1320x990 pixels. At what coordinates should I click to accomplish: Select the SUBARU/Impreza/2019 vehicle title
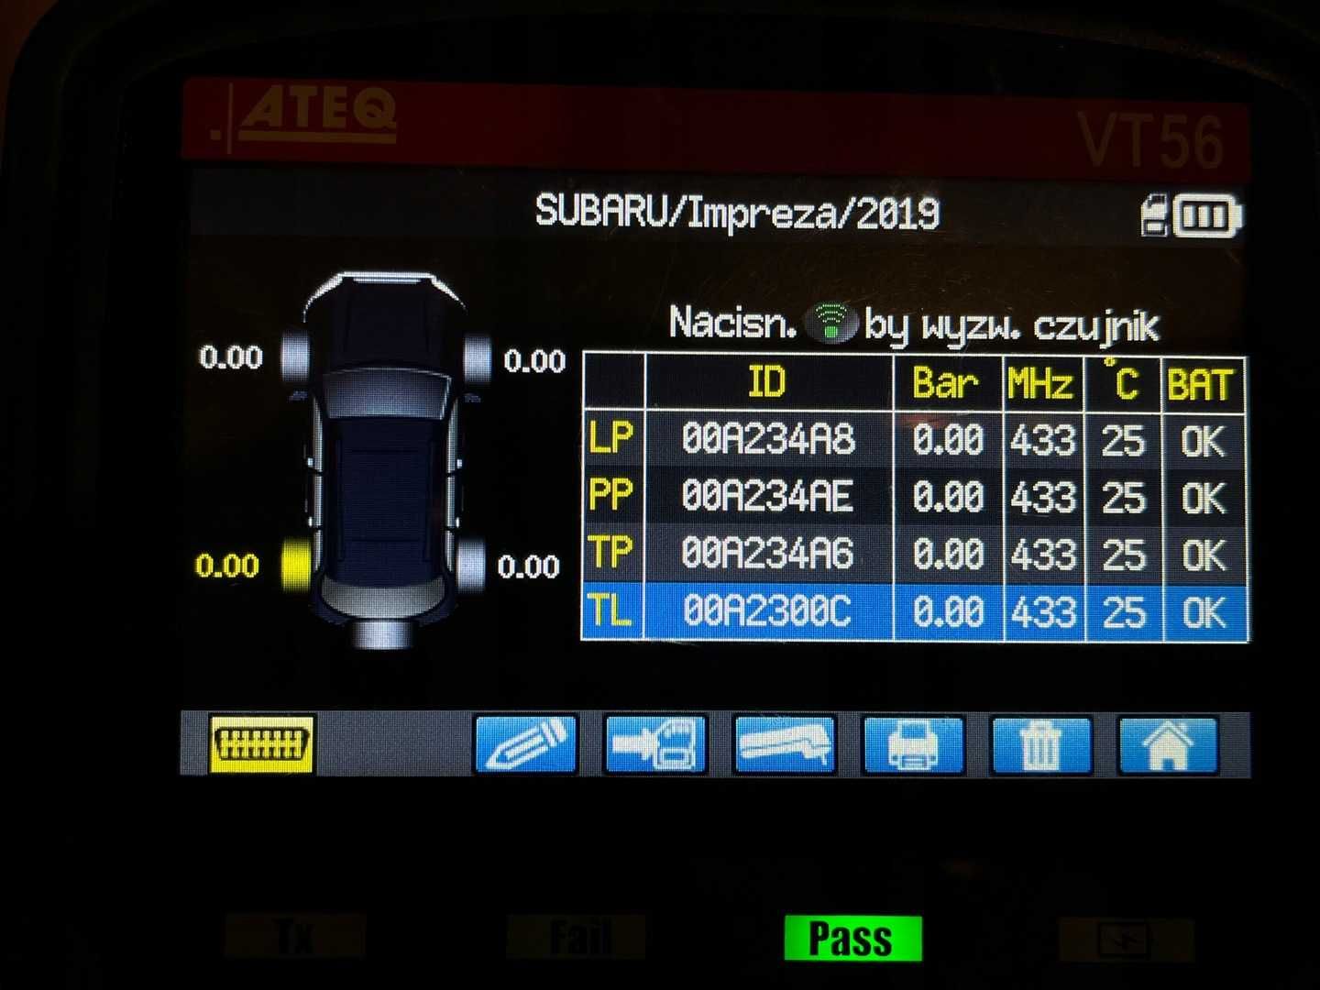click(x=737, y=213)
